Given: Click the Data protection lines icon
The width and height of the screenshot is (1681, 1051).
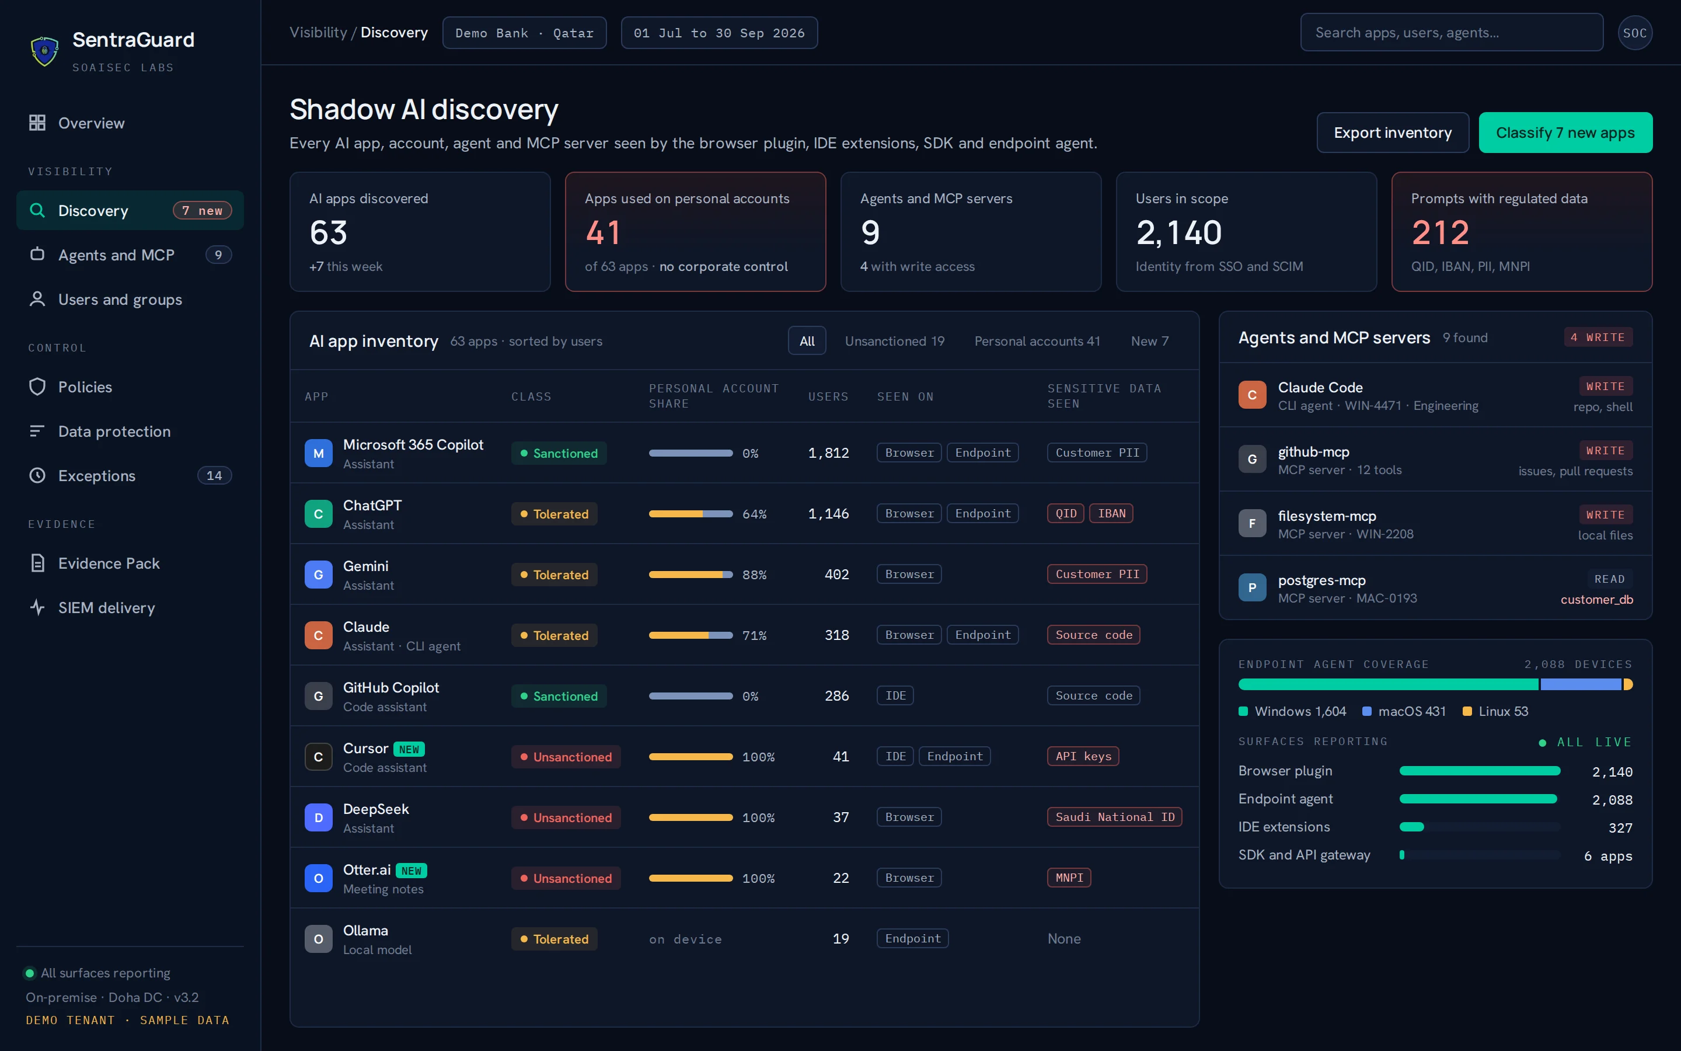Looking at the screenshot, I should coord(37,431).
